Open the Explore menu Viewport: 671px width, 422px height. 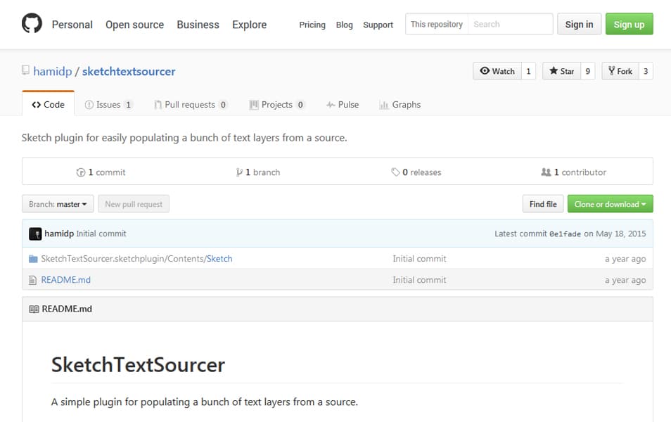(x=249, y=25)
